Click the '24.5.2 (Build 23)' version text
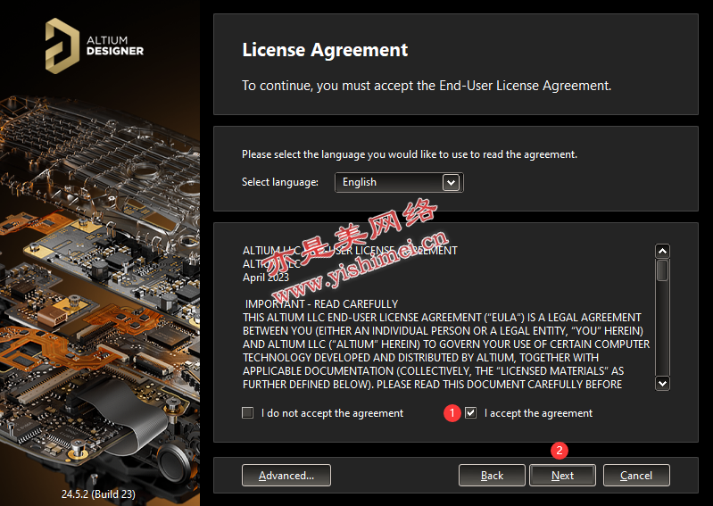 pos(98,494)
